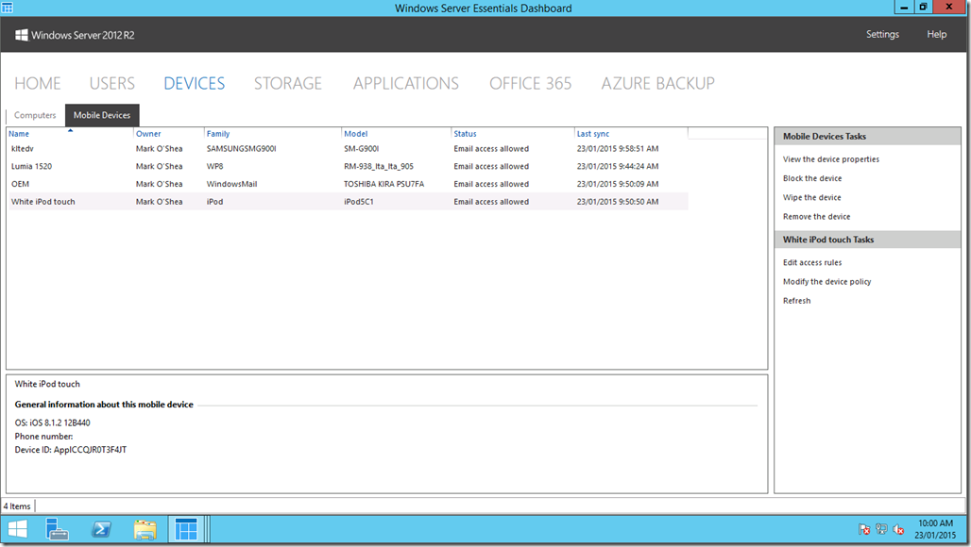The width and height of the screenshot is (971, 547).
Task: Click Email access allowed for kltedv
Action: point(491,149)
